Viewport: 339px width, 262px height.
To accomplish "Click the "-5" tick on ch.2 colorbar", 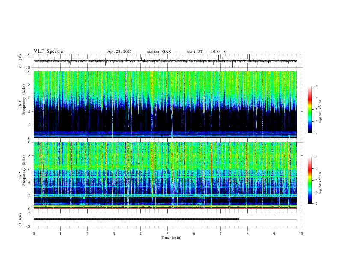I will (x=315, y=180).
